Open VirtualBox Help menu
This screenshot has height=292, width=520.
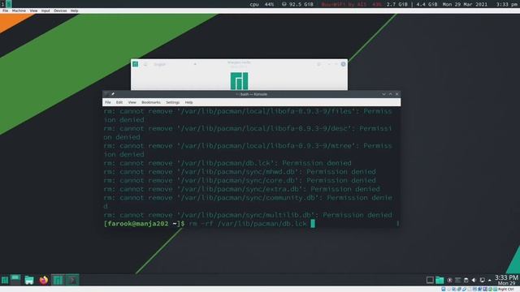pos(74,11)
